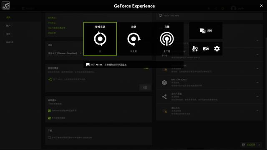Viewport: 267px width, 150px height.
Task: Toggle the crossed-out camera icon
Action: pyautogui.click(x=206, y=49)
